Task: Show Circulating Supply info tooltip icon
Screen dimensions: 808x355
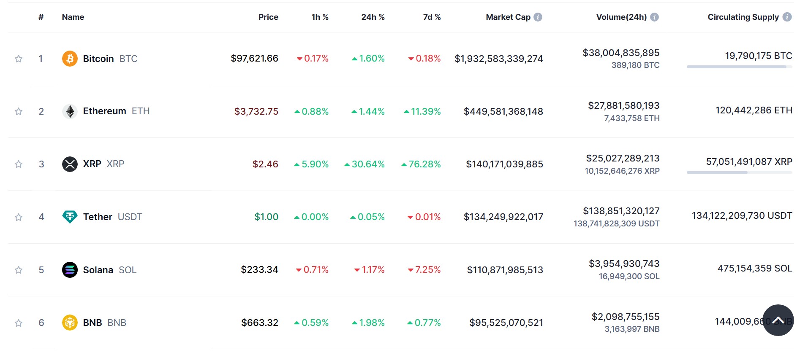Action: (x=787, y=17)
